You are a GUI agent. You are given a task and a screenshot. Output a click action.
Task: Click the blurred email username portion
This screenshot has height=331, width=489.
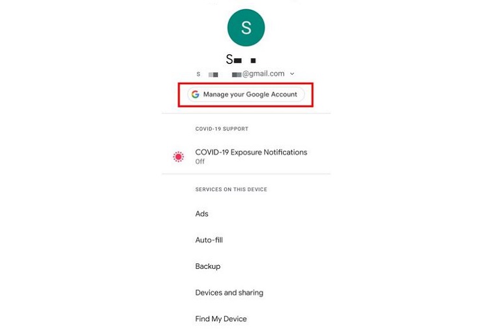pyautogui.click(x=219, y=74)
